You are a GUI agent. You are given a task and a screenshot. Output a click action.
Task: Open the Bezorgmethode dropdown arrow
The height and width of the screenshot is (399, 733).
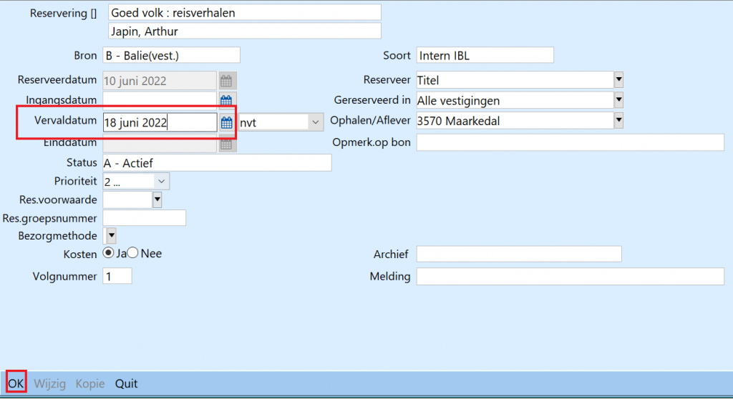pos(112,235)
